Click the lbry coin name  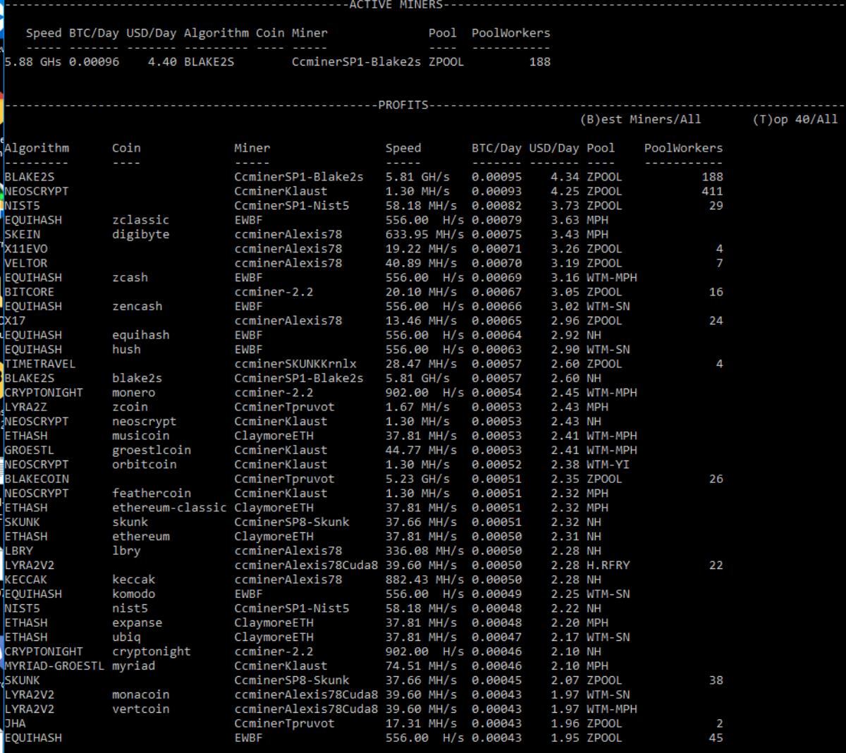tap(126, 551)
